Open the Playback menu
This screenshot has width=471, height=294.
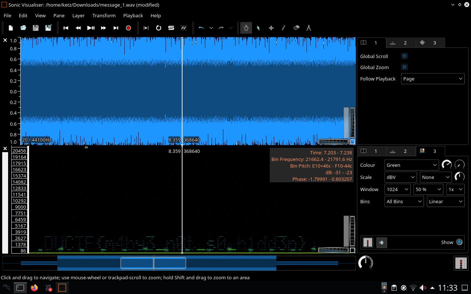tap(133, 15)
